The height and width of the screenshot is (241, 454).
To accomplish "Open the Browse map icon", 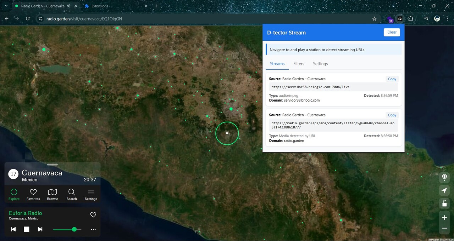I will pos(52,194).
